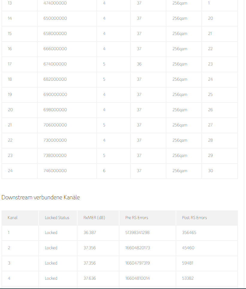Click frequency 730000000 in row 22
This screenshot has width=246, height=289.
tap(55, 140)
